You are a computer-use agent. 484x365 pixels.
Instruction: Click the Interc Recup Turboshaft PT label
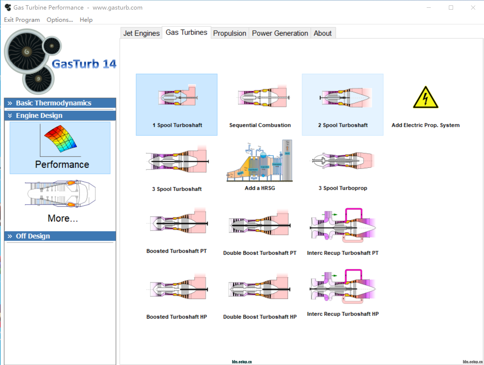(x=343, y=253)
